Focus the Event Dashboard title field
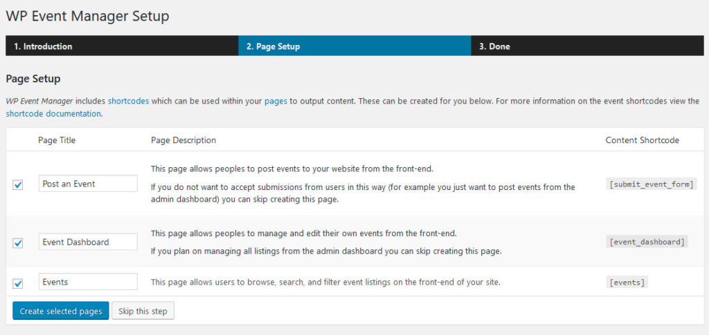This screenshot has width=709, height=335. pos(88,242)
